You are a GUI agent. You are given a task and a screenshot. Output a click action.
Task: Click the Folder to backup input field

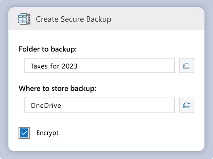coord(99,66)
